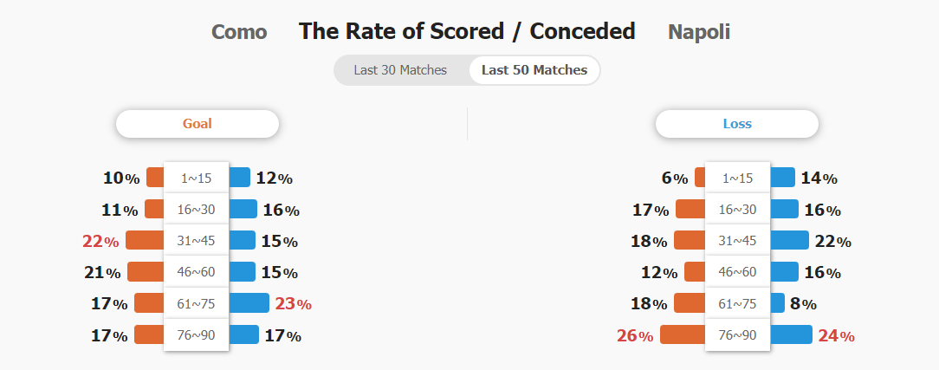
Task: Select the 31~45 interval in Goal chart
Action: click(x=197, y=240)
